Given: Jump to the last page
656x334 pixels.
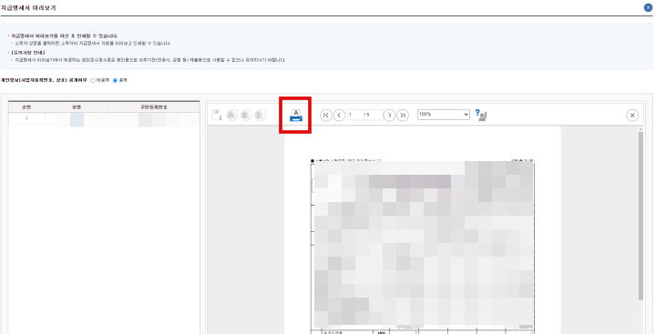Looking at the screenshot, I should point(403,115).
